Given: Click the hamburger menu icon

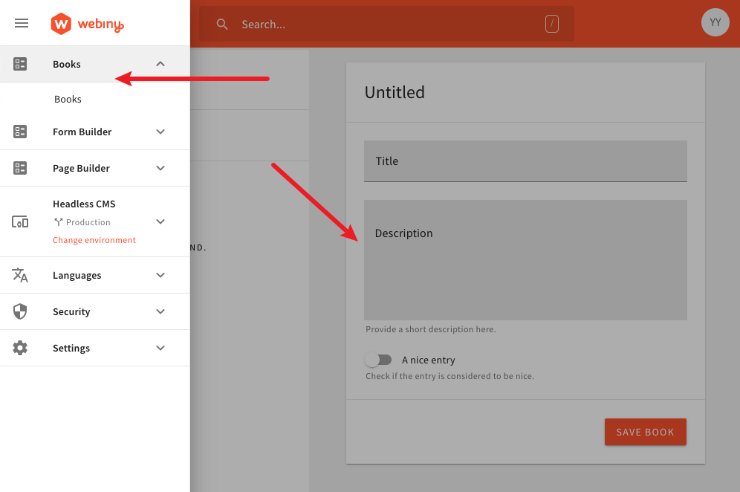Looking at the screenshot, I should [x=22, y=24].
